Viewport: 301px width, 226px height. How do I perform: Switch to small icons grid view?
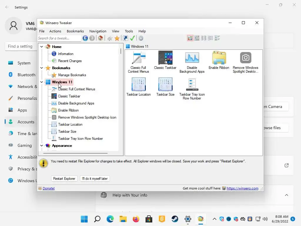(x=197, y=38)
